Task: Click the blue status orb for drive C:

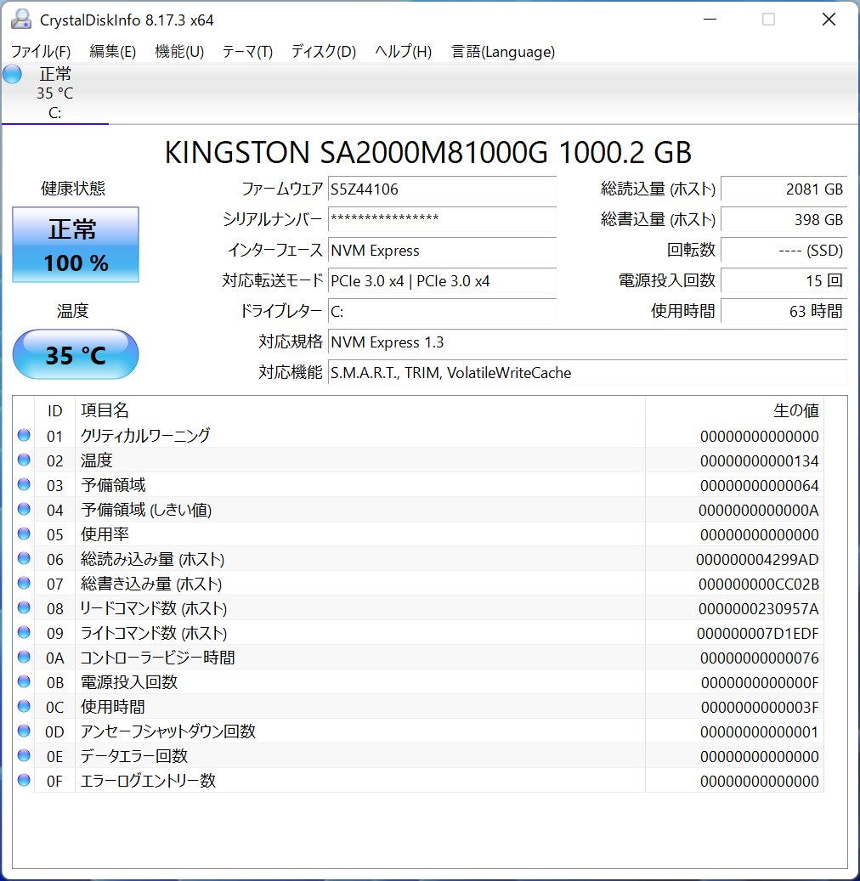Action: 12,74
